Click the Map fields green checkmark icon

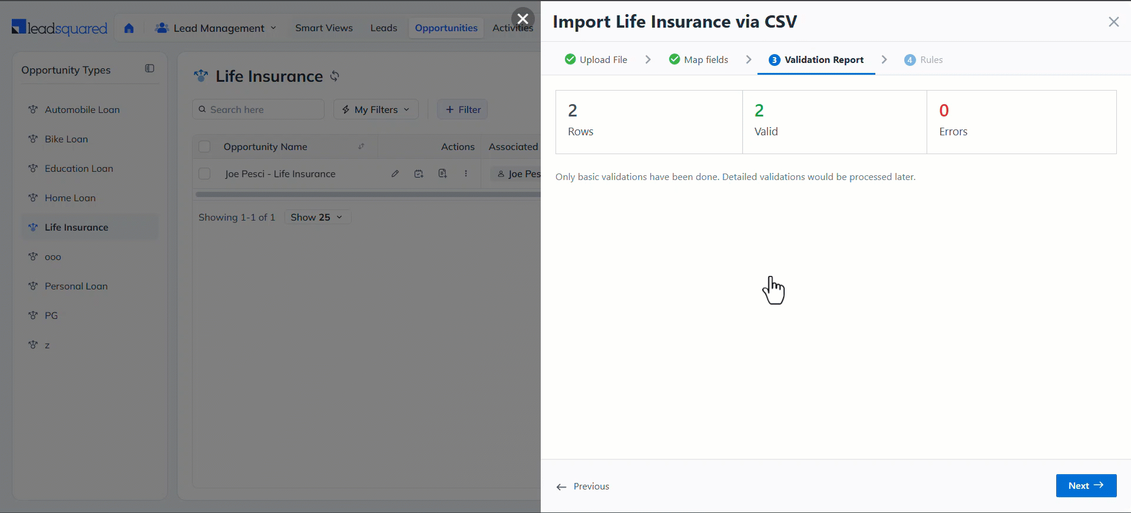674,59
